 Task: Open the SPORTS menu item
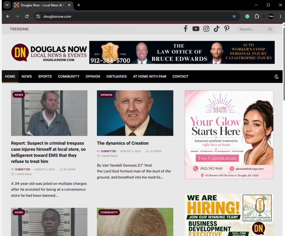[45, 76]
